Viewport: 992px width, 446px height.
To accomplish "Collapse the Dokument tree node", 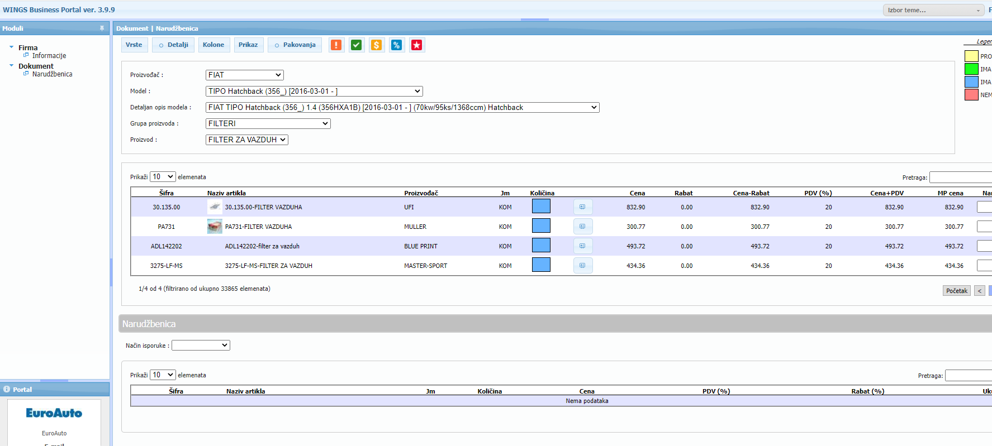I will 11,66.
